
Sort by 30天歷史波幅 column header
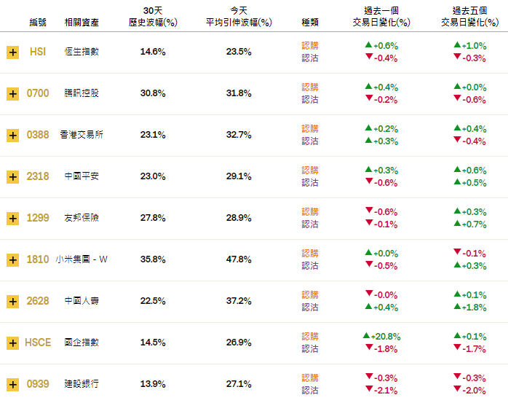click(153, 17)
